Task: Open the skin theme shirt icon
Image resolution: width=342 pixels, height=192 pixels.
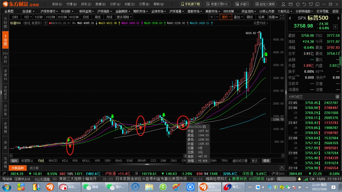Action: pyautogui.click(x=311, y=4)
